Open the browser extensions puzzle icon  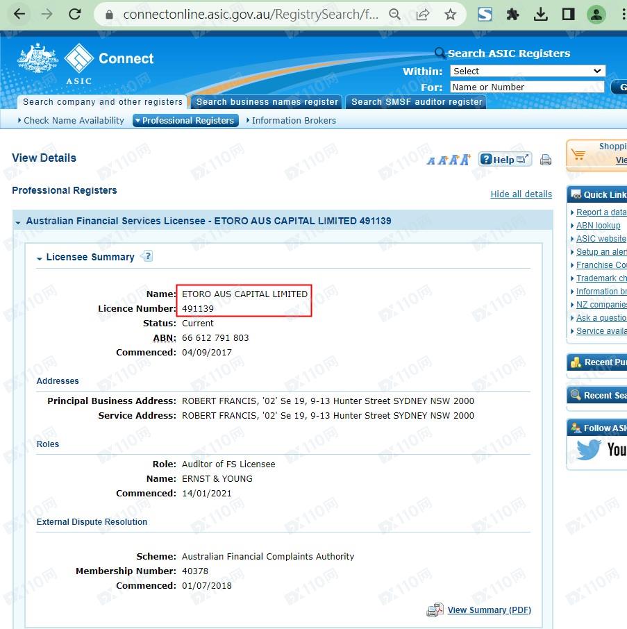(x=512, y=14)
